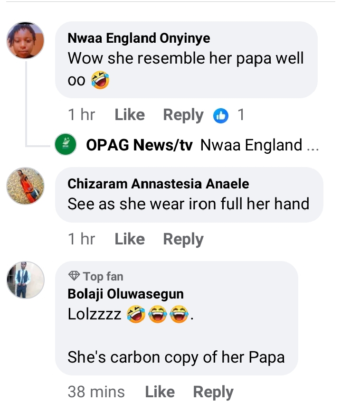Image resolution: width=341 pixels, height=402 pixels.
Task: Reply to Chizaram Annastesia Anaele's comment
Action: 183,239
